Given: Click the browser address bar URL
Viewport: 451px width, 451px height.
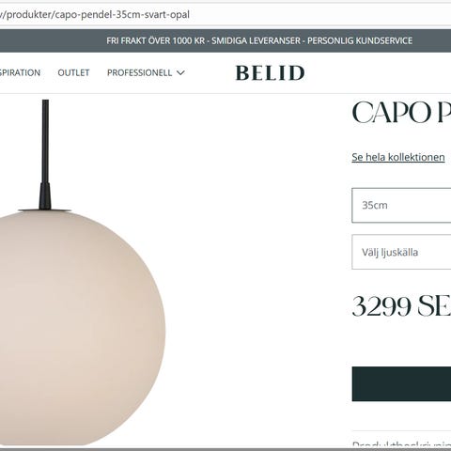Looking at the screenshot, I should coord(95,14).
